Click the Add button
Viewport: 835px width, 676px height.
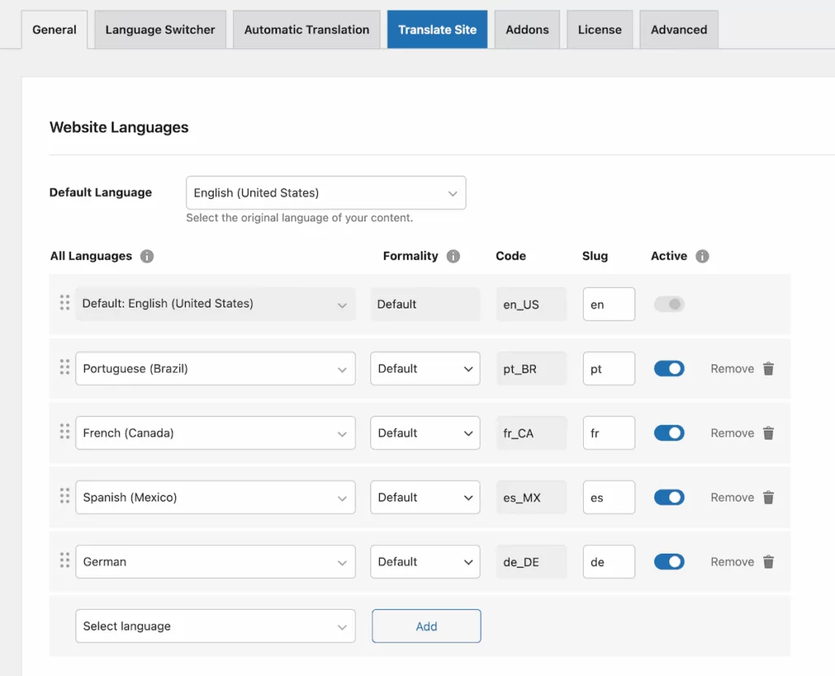point(426,626)
